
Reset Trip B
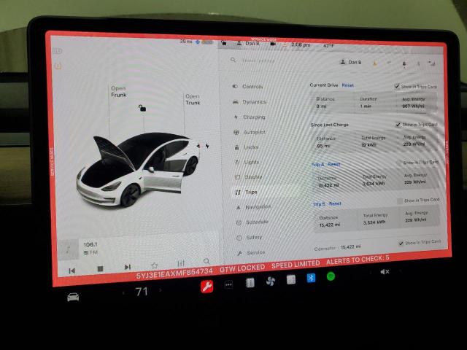coord(335,203)
